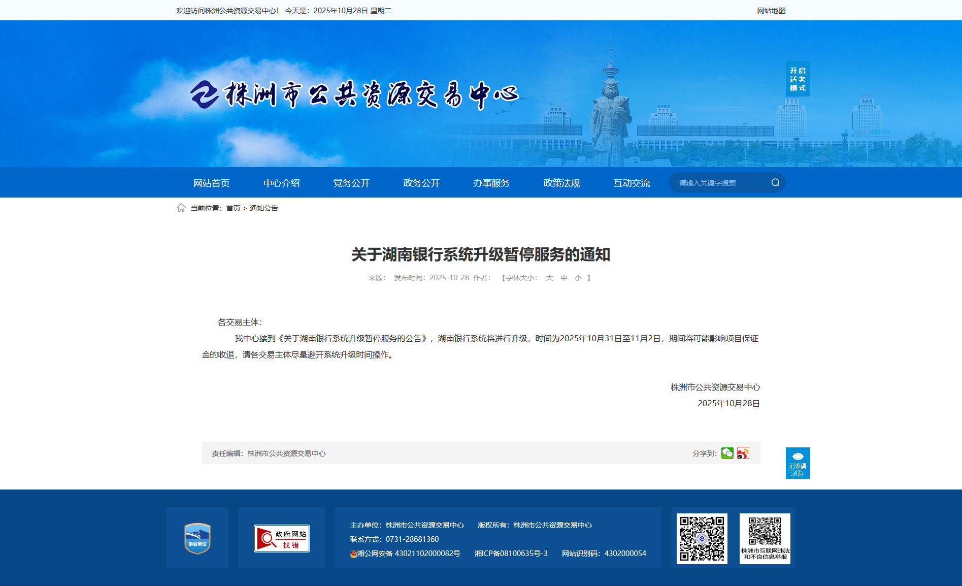The width and height of the screenshot is (962, 586).
Task: Set font size to 大
Action: [x=549, y=278]
